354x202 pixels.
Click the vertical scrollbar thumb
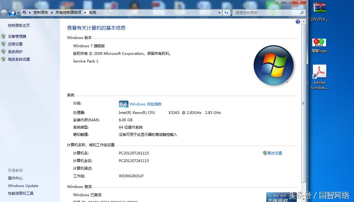point(304,103)
